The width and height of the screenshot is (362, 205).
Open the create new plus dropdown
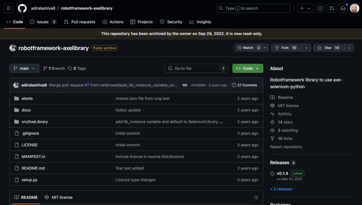(x=305, y=8)
